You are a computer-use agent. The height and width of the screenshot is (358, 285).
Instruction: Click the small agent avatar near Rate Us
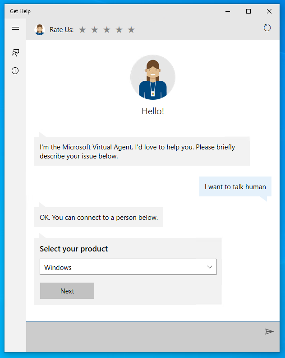(x=39, y=30)
